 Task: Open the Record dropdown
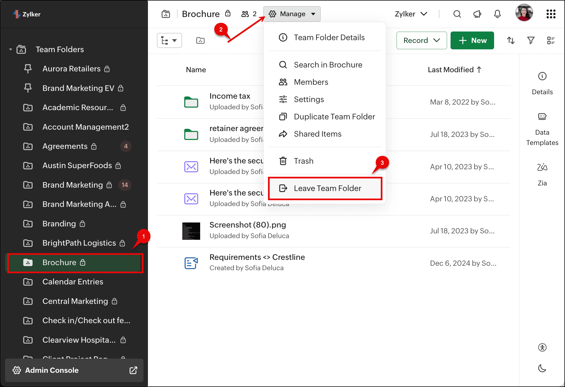click(422, 40)
